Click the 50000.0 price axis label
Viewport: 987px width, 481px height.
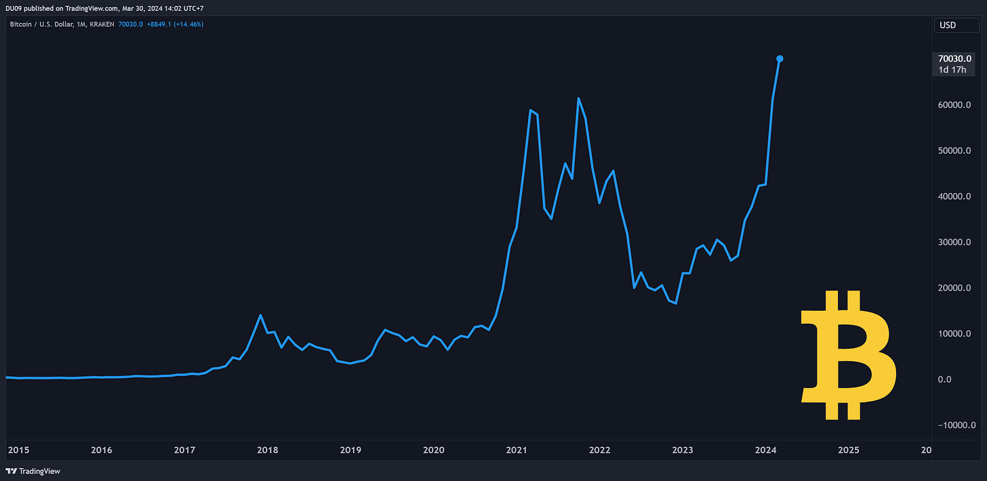click(956, 150)
